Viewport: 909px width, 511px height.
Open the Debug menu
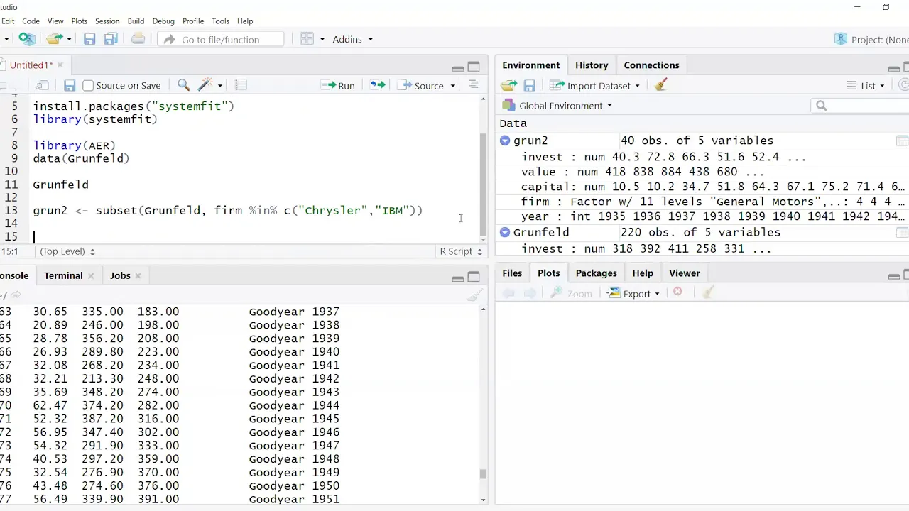[x=163, y=21]
